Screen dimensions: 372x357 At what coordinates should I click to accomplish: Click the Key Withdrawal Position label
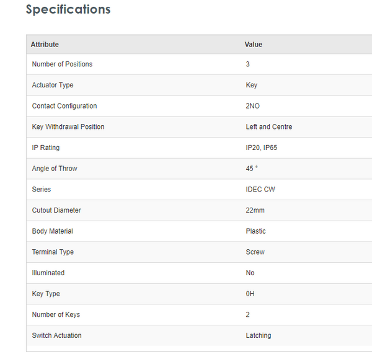[68, 127]
